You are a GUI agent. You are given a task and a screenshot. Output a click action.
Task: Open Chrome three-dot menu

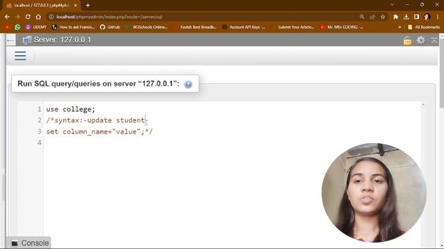pyautogui.click(x=438, y=17)
